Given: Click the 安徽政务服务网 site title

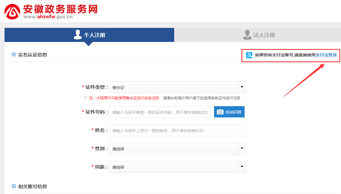Looking at the screenshot, I should 60,9.
